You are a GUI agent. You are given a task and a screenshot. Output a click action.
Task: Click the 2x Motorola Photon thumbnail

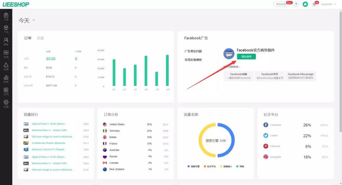[26, 143]
